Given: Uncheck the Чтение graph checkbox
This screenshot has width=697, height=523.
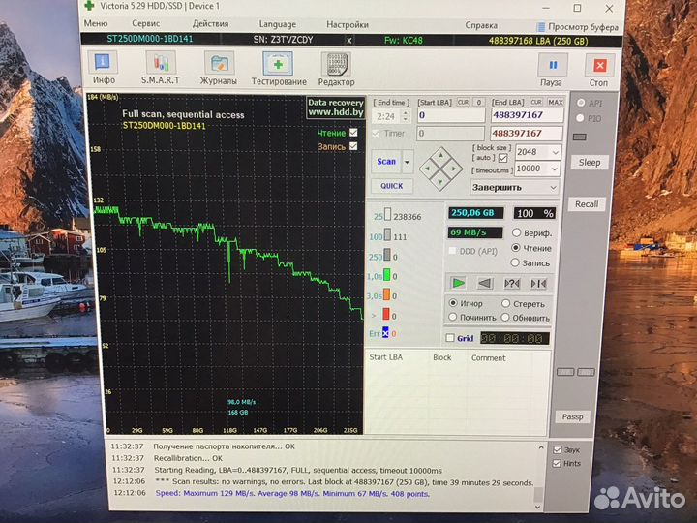Looking at the screenshot, I should point(353,133).
